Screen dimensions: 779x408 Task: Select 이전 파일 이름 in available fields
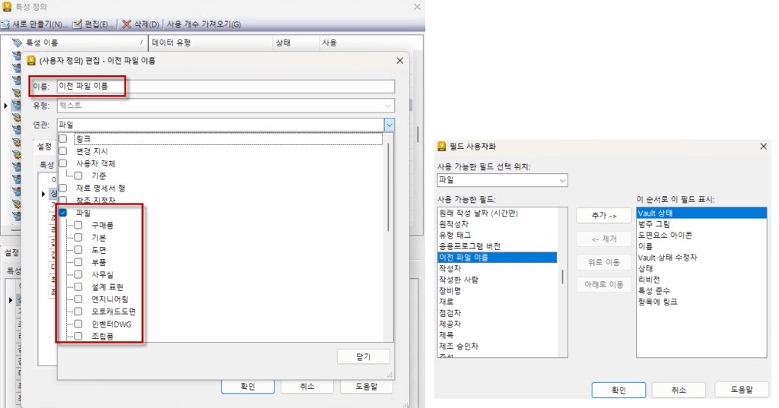(x=463, y=258)
